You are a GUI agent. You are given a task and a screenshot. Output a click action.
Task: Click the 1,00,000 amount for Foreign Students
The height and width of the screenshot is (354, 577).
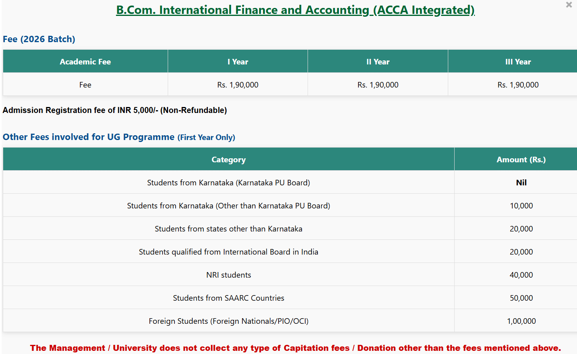click(x=521, y=321)
